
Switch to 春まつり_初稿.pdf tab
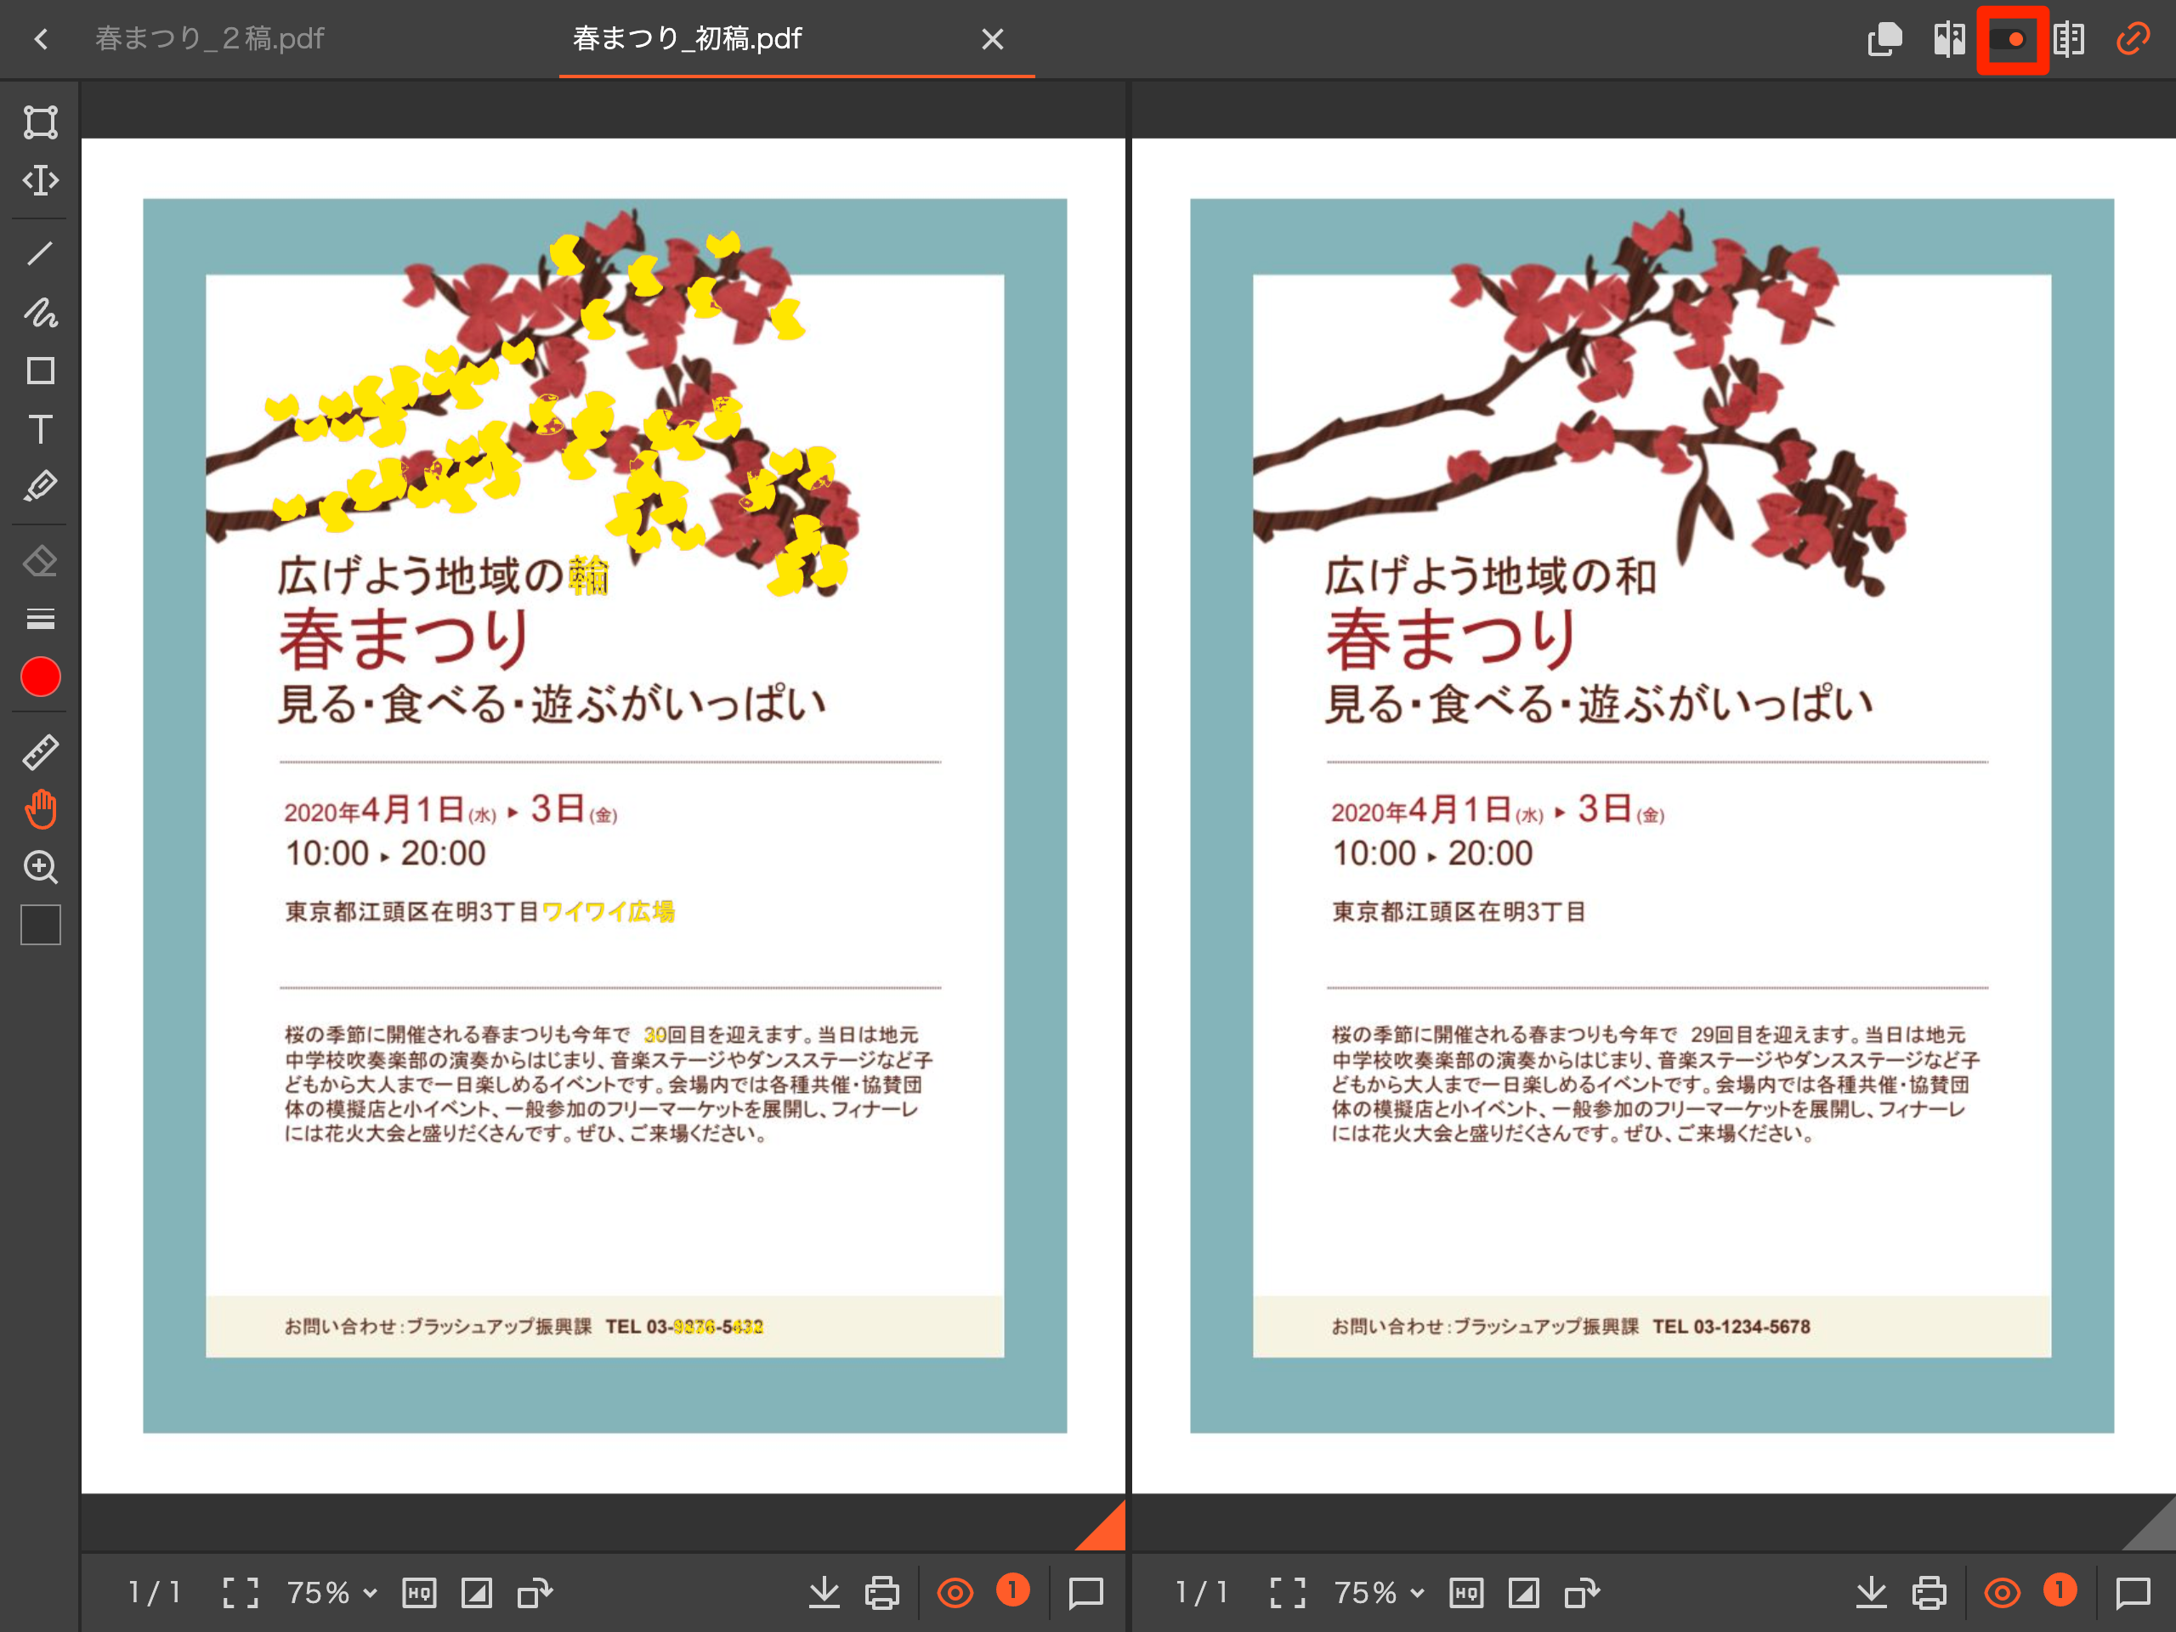pyautogui.click(x=687, y=39)
